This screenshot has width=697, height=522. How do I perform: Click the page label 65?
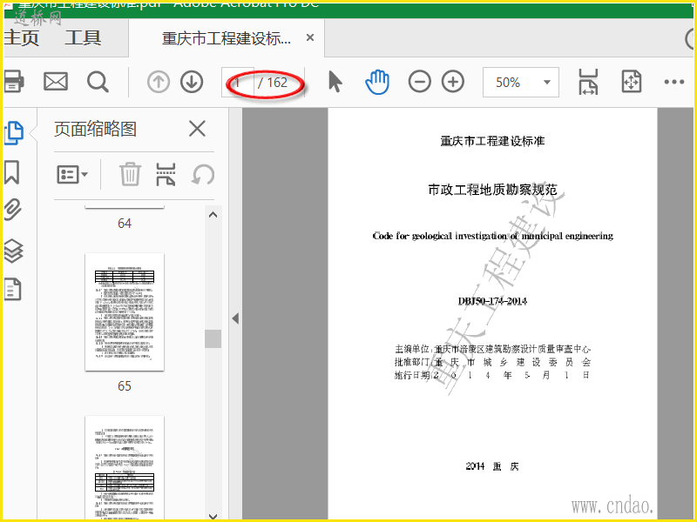(x=125, y=385)
